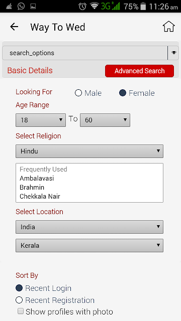Open the search_options dropdown

click(x=90, y=53)
